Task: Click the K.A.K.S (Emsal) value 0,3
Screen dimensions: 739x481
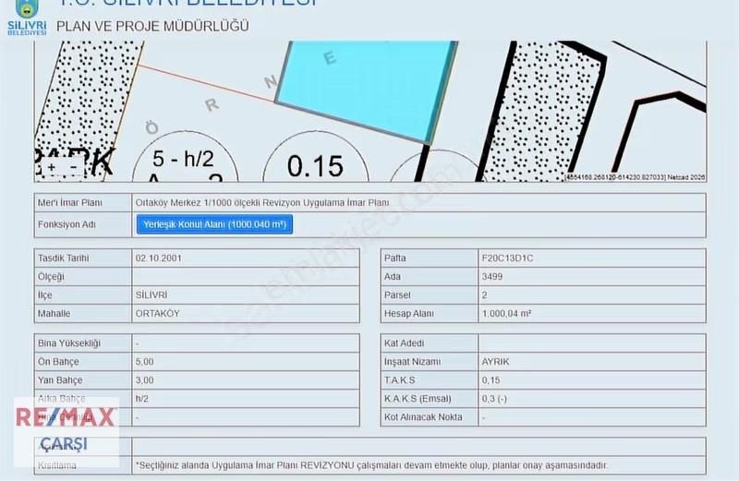Action: coord(494,399)
